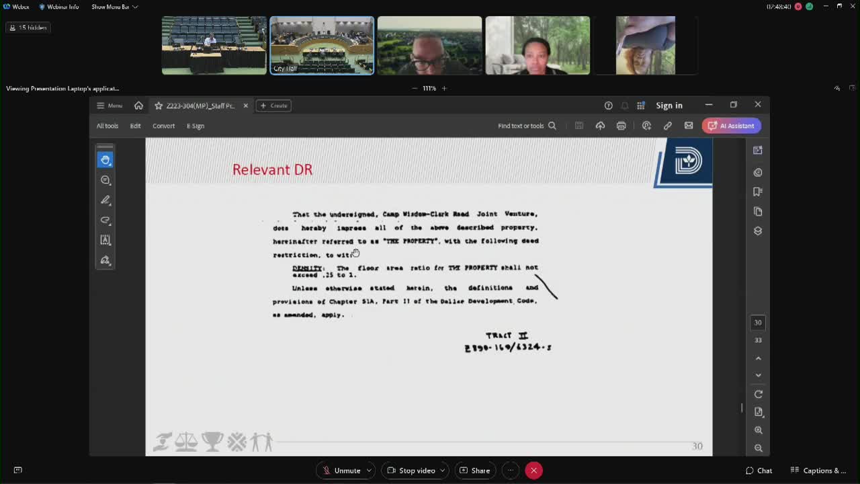The image size is (860, 484).
Task: Activate the add text box tool
Action: tap(105, 240)
